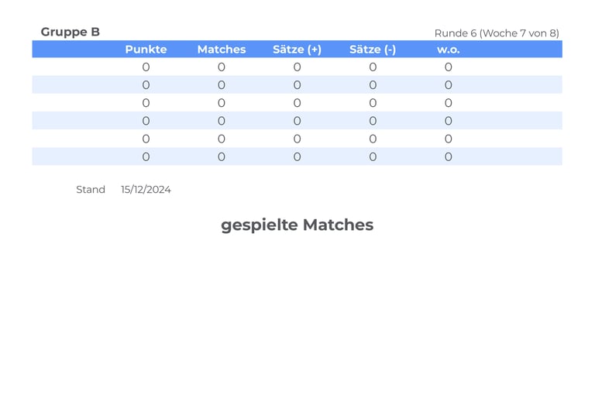595x419 pixels.
Task: Click the Stand label
Action: pyautogui.click(x=91, y=190)
